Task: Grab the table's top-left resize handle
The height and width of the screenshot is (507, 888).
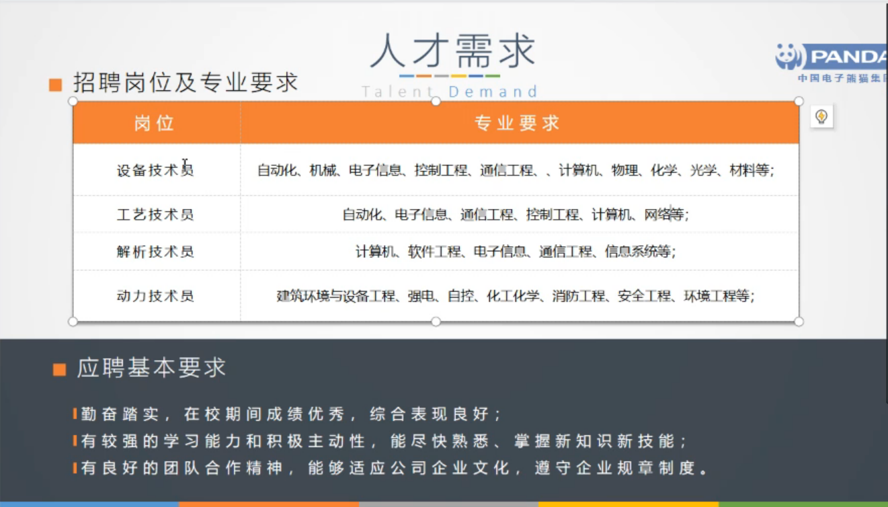Action: pyautogui.click(x=73, y=102)
